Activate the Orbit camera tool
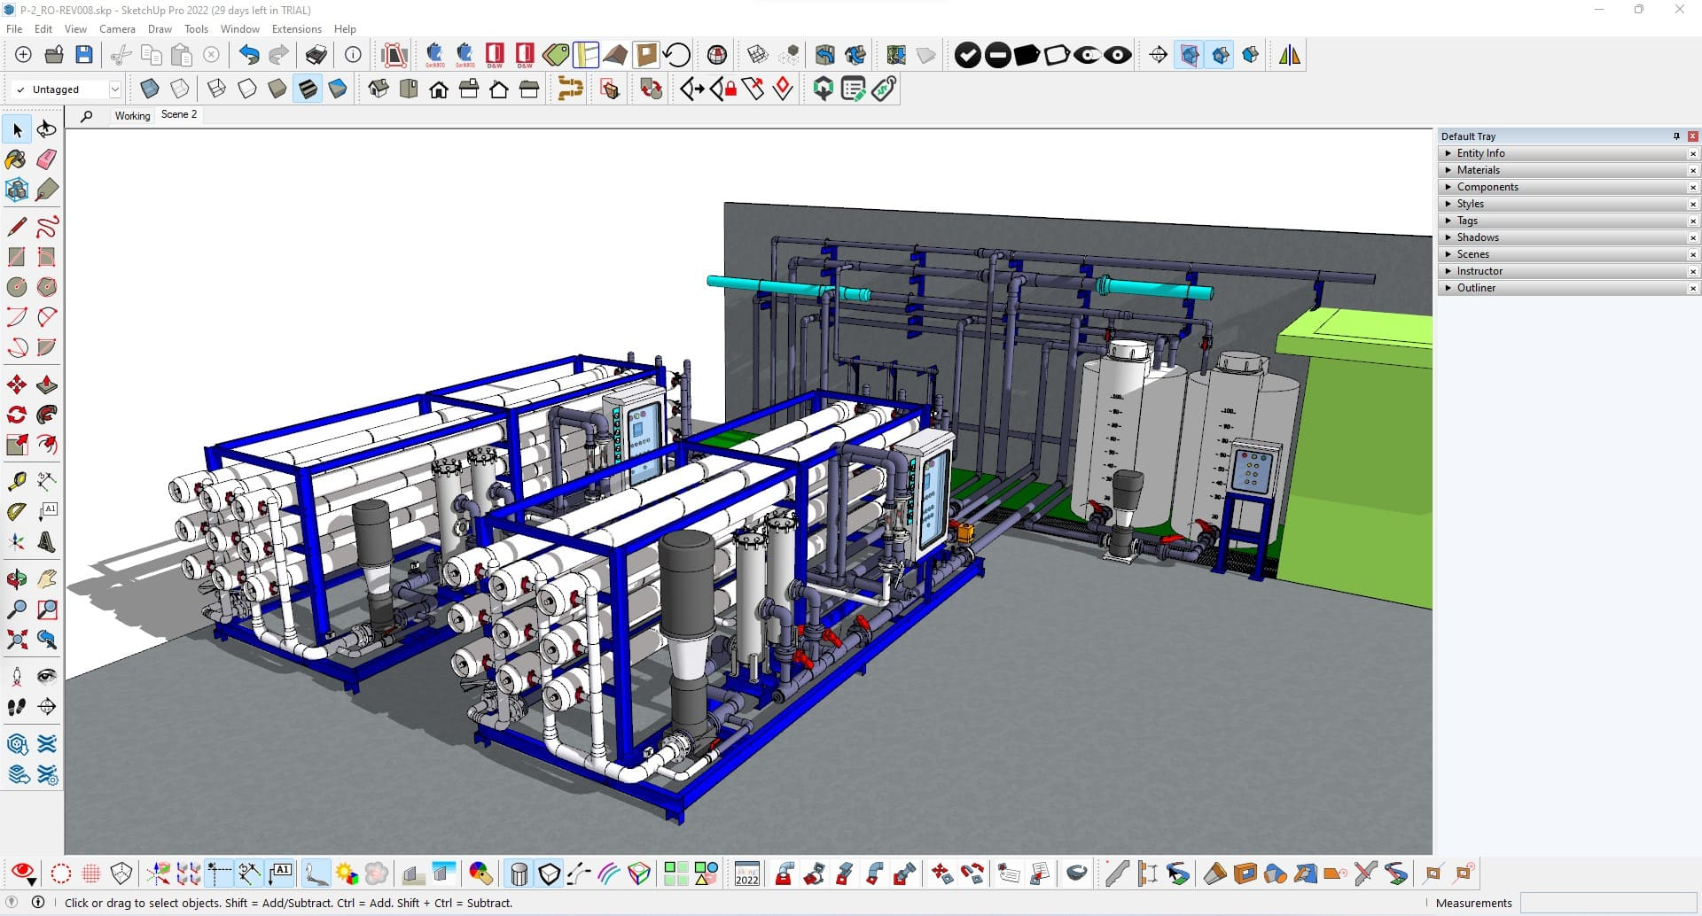Image resolution: width=1702 pixels, height=916 pixels. click(x=17, y=579)
